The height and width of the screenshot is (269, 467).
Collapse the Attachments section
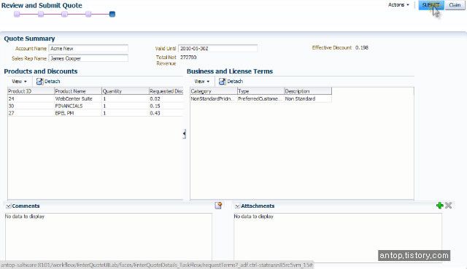(x=237, y=206)
